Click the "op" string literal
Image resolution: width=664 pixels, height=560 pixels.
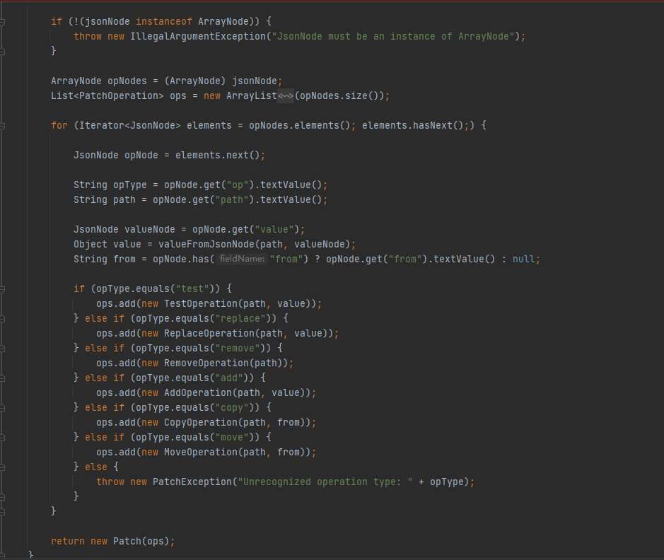(x=238, y=185)
